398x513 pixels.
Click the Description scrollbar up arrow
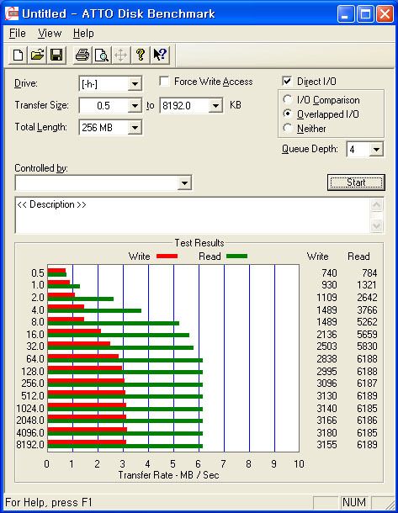[377, 205]
